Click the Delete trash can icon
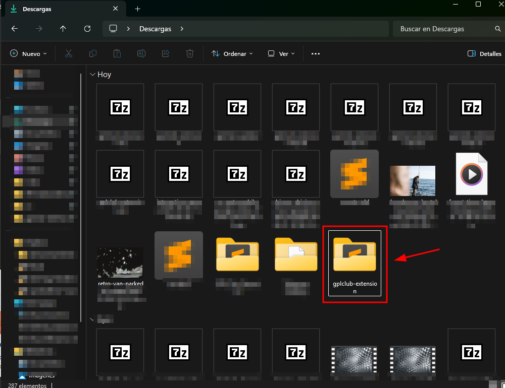This screenshot has width=505, height=388. coord(190,53)
